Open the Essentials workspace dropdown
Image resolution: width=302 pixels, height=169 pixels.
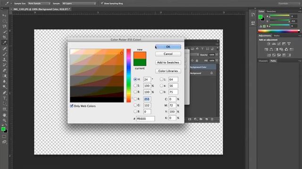(289, 3)
